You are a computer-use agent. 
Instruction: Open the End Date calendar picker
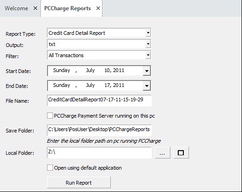[147, 86]
